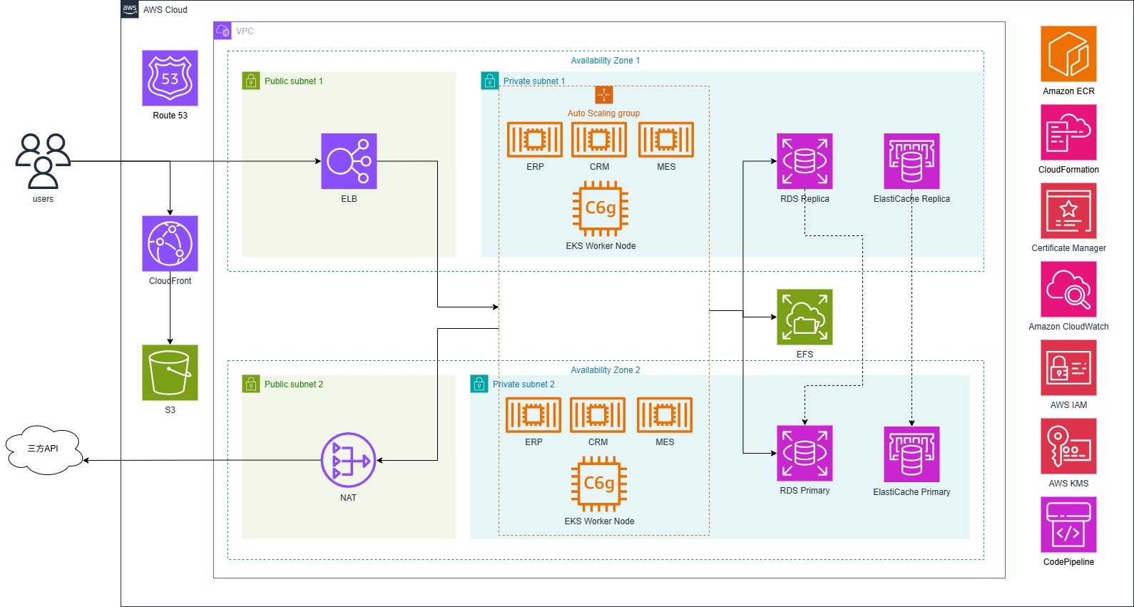Screen dimensions: 1134x607
Task: Select the AWS KMS icon
Action: tap(1068, 447)
